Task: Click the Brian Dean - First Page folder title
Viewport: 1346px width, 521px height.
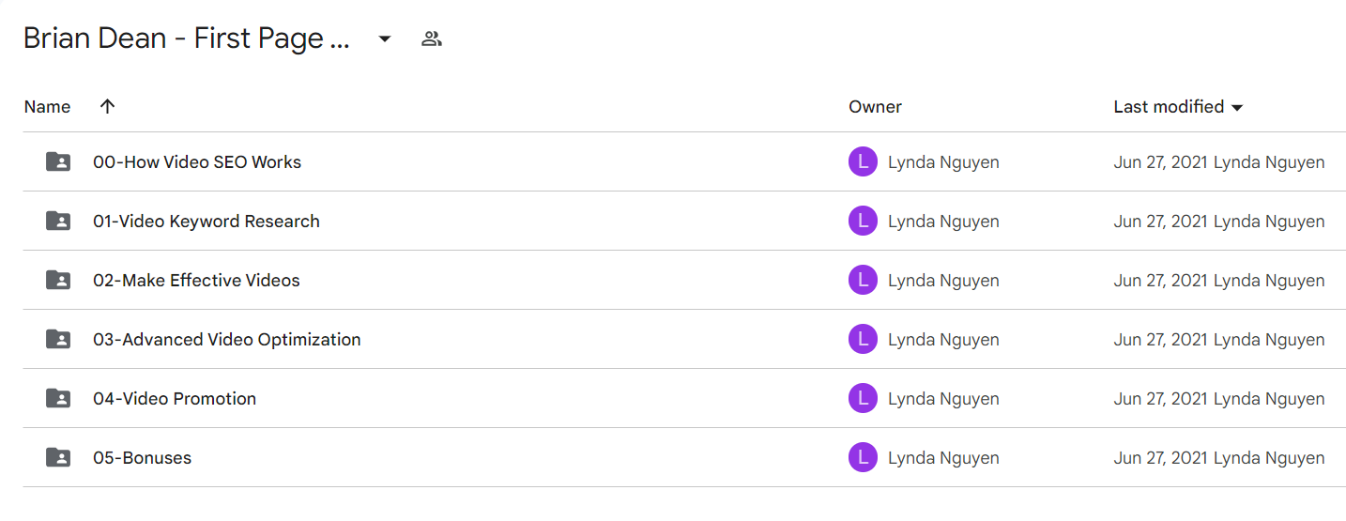Action: 186,38
